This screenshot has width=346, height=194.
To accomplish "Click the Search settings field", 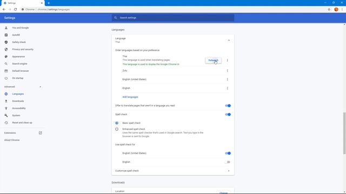I will (173, 18).
